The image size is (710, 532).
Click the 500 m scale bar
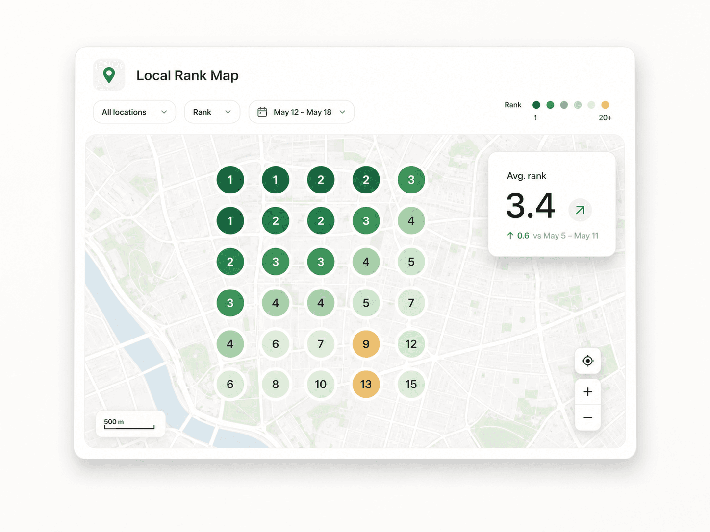(129, 424)
